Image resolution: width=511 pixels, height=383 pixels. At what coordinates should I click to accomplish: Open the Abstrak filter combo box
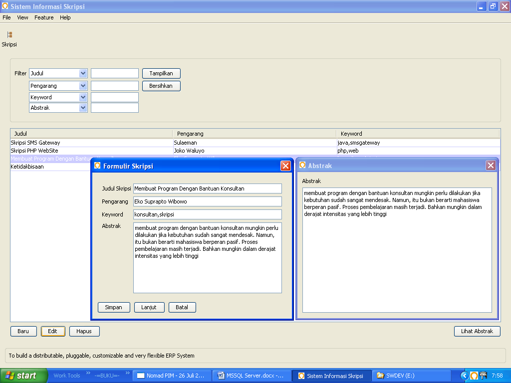58,108
